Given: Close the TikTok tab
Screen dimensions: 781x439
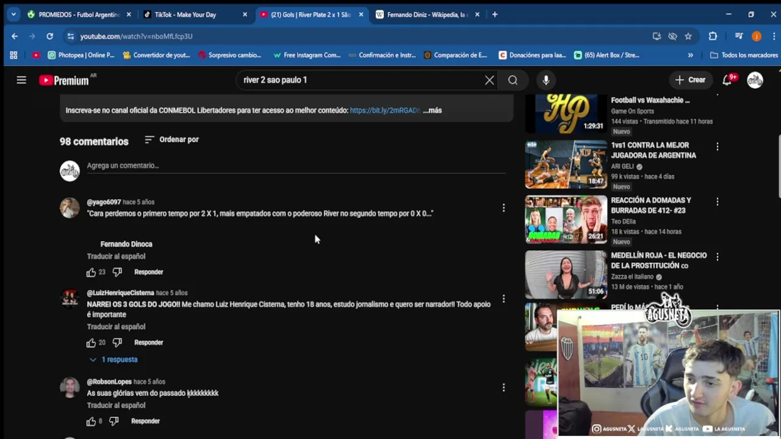Looking at the screenshot, I should click(245, 15).
